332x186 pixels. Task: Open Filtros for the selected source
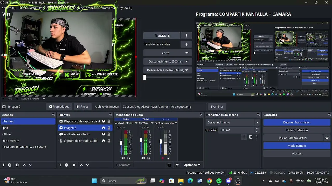82,107
